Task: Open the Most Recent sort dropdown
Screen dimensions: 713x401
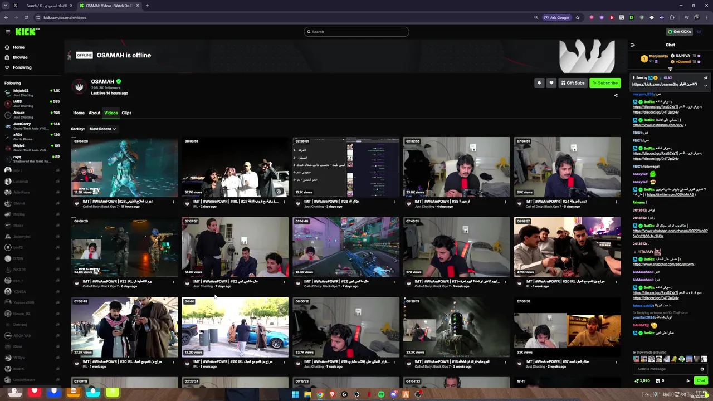Action: pyautogui.click(x=102, y=129)
